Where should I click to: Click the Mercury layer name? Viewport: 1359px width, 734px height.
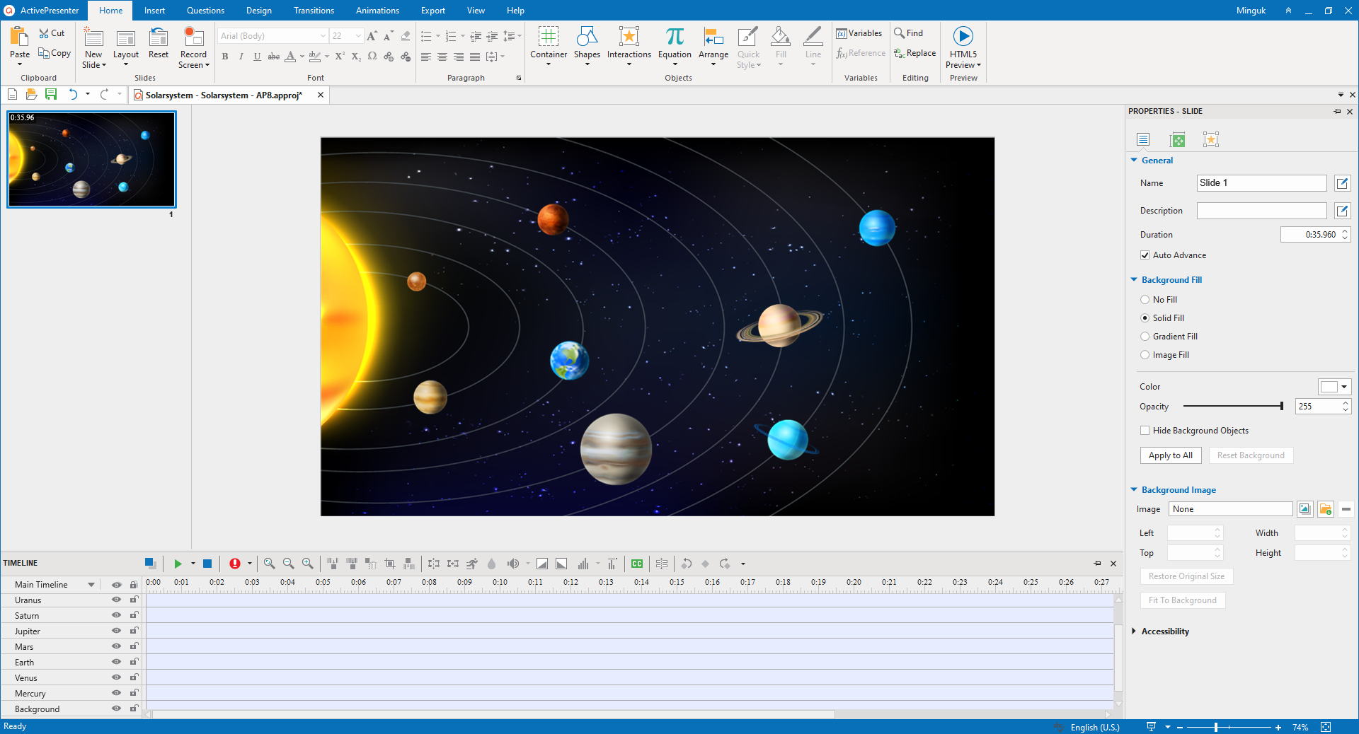pos(30,694)
